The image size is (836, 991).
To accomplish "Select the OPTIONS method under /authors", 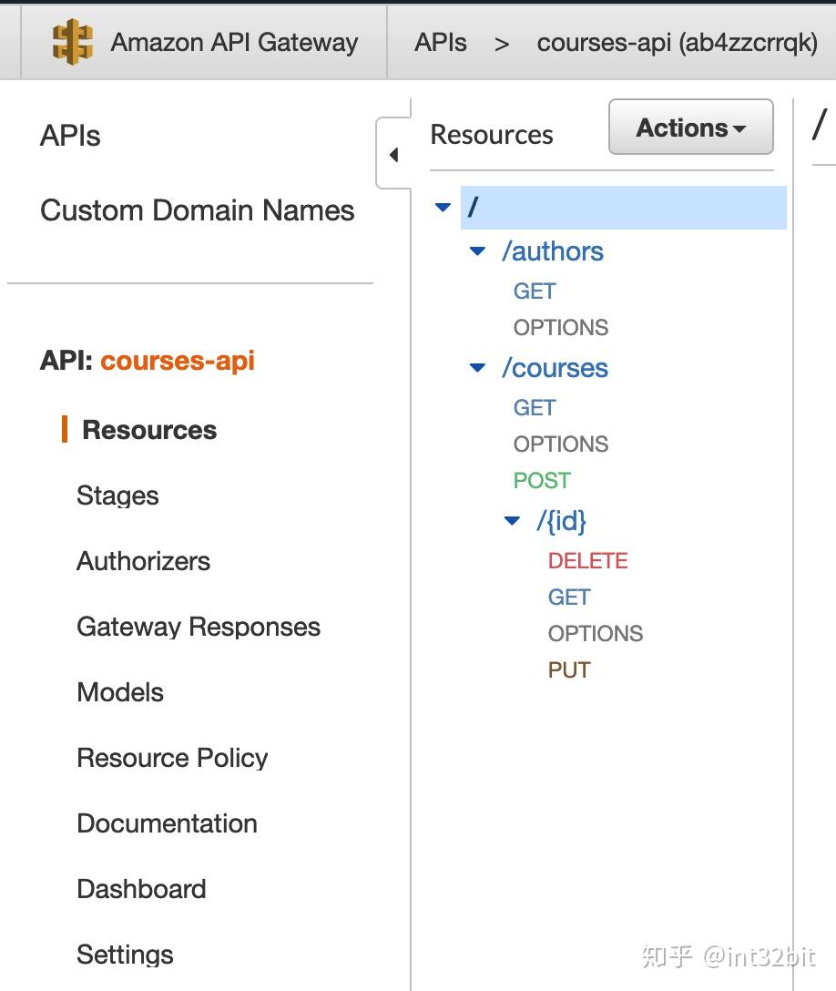I will tap(560, 328).
